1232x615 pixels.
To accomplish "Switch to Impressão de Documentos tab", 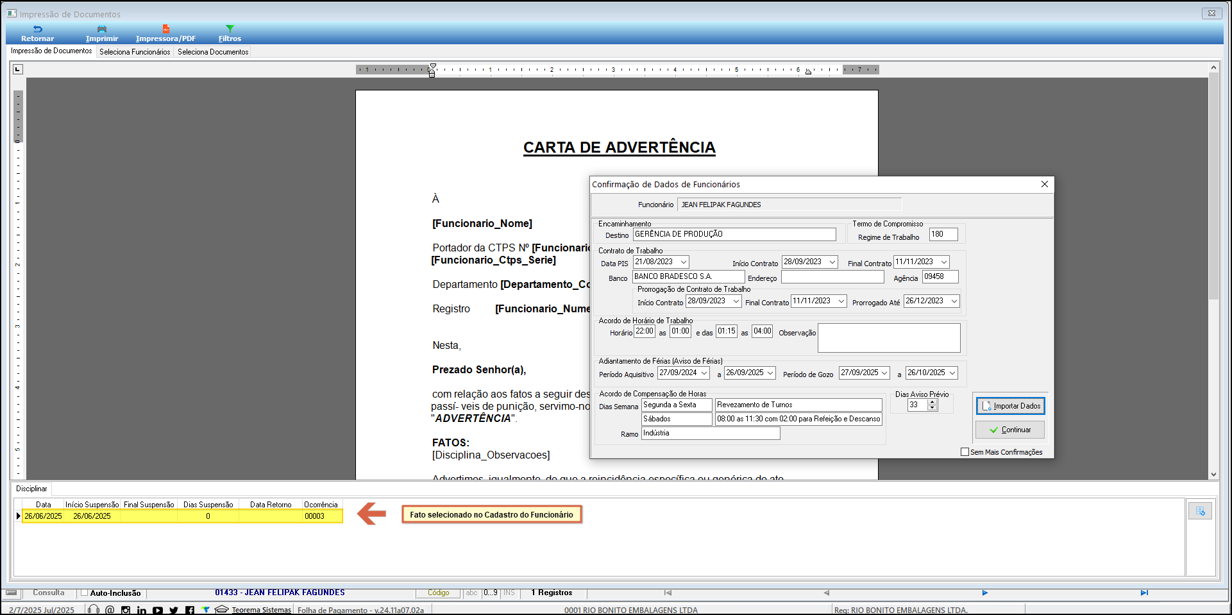I will click(x=51, y=51).
